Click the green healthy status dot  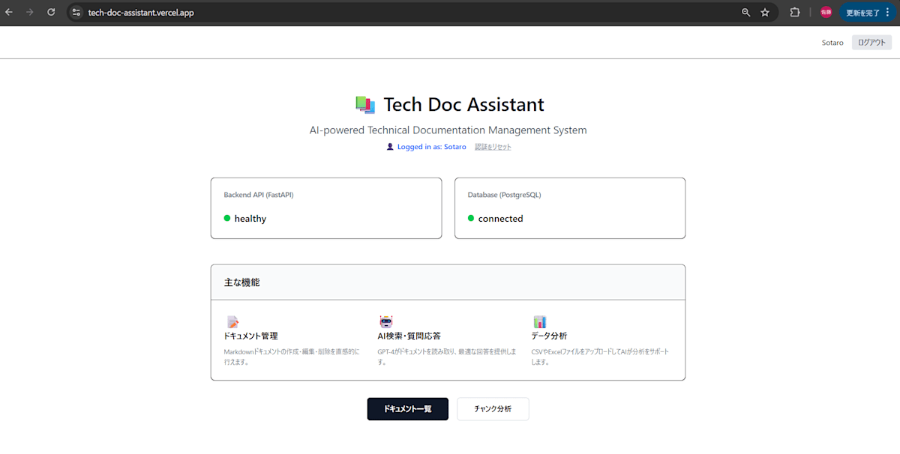(227, 218)
